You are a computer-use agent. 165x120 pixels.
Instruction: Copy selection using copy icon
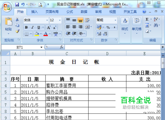[17, 25]
